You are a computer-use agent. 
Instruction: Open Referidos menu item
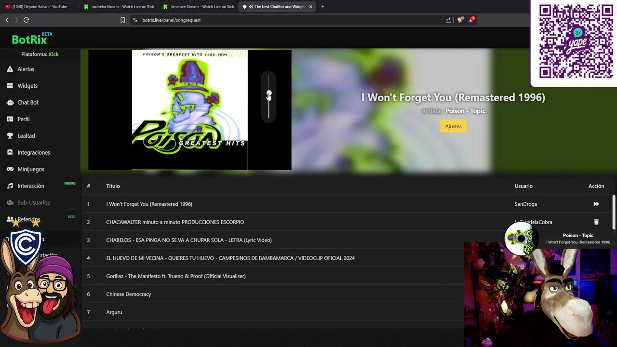coord(28,219)
